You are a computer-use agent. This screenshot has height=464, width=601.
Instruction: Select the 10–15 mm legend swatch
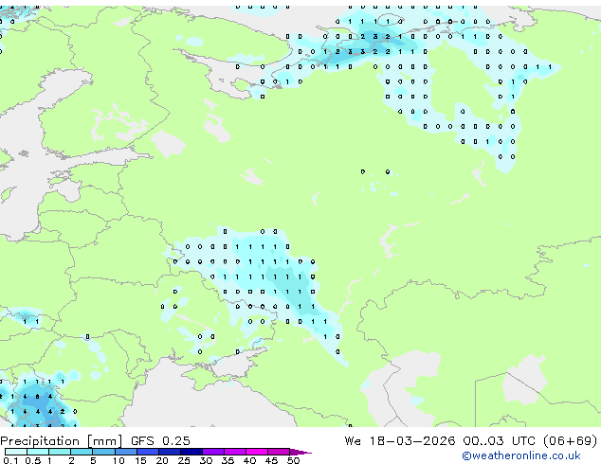coord(126,452)
